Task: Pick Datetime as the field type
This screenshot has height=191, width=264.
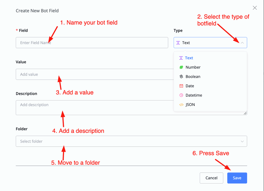Action: tap(194, 95)
